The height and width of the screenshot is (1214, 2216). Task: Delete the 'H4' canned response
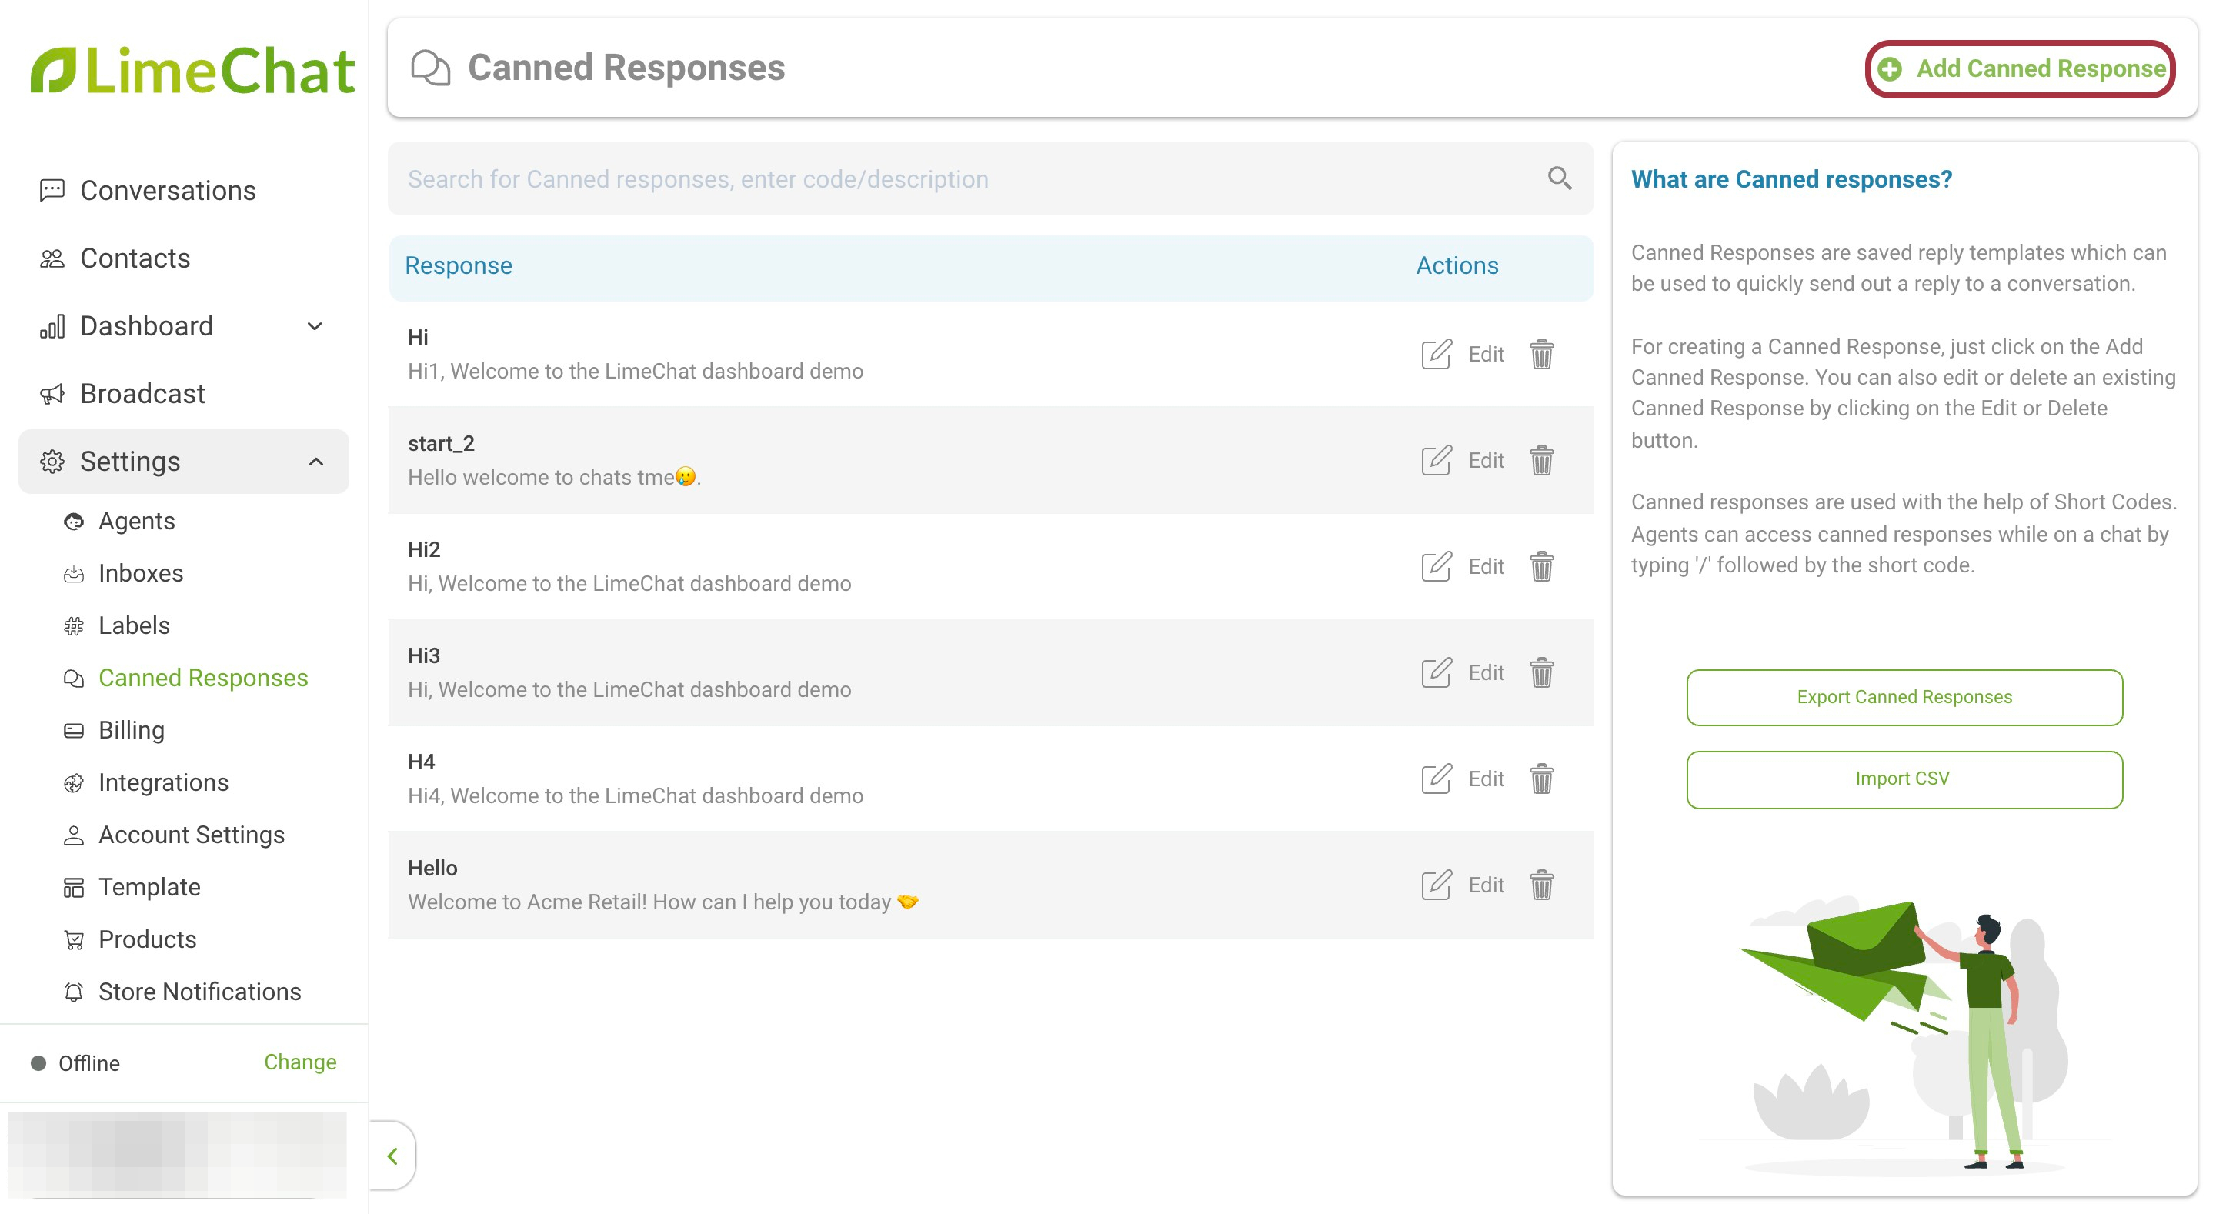[x=1541, y=779]
